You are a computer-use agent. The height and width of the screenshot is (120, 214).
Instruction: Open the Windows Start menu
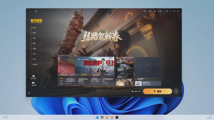tap(97, 117)
